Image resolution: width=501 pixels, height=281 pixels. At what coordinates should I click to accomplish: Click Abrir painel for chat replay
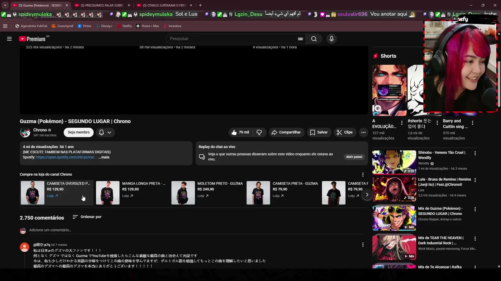coord(354,157)
